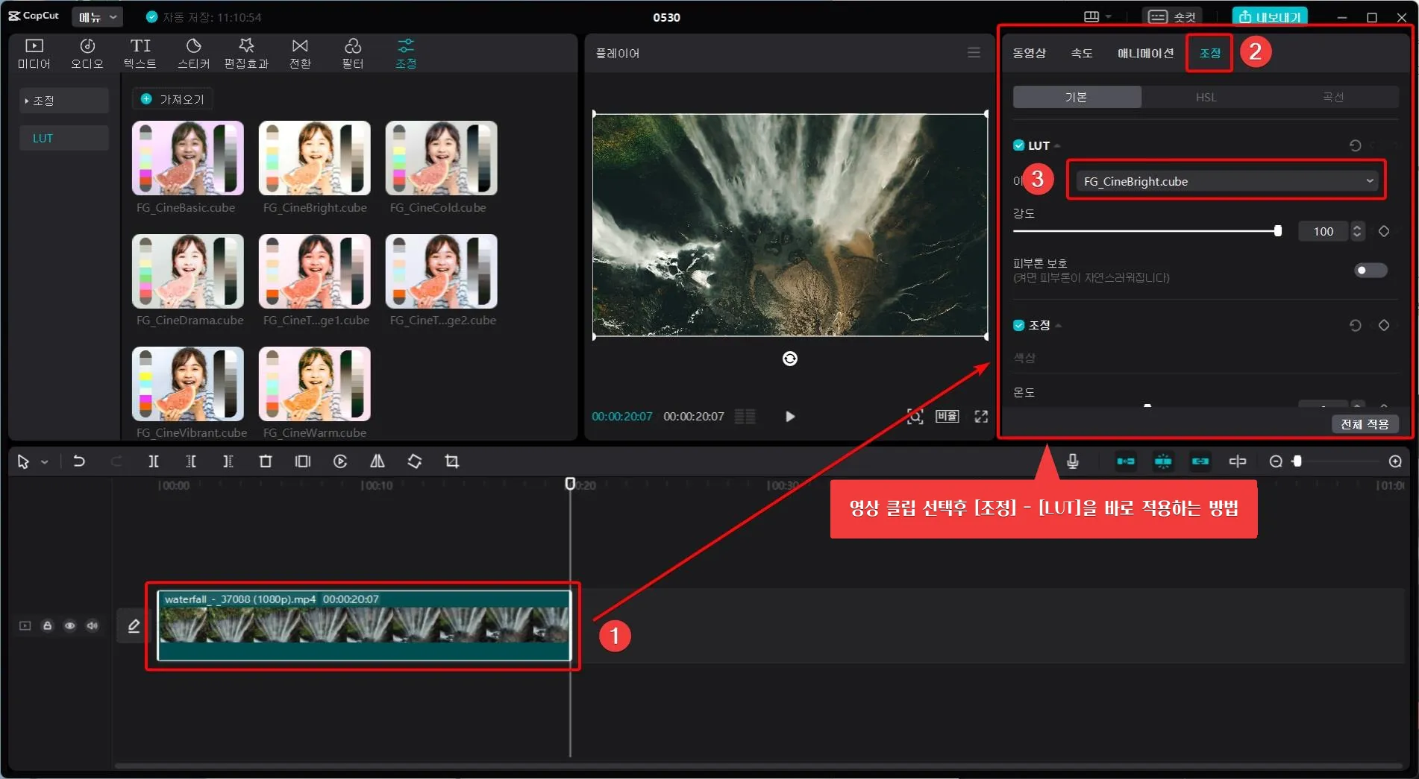Uncheck the LUT checkbox
The image size is (1419, 779).
tap(1018, 145)
